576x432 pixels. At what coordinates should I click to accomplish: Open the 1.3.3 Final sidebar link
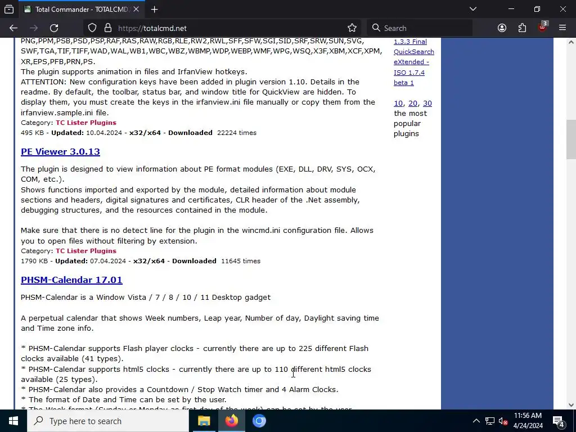click(x=410, y=42)
